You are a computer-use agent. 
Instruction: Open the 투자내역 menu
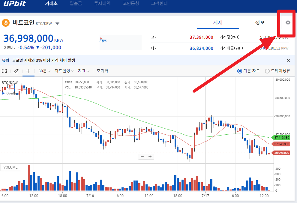click(x=102, y=3)
